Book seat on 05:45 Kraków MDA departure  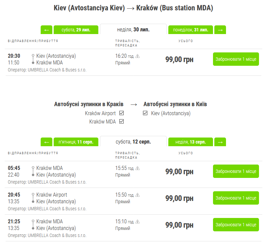[x=236, y=171]
